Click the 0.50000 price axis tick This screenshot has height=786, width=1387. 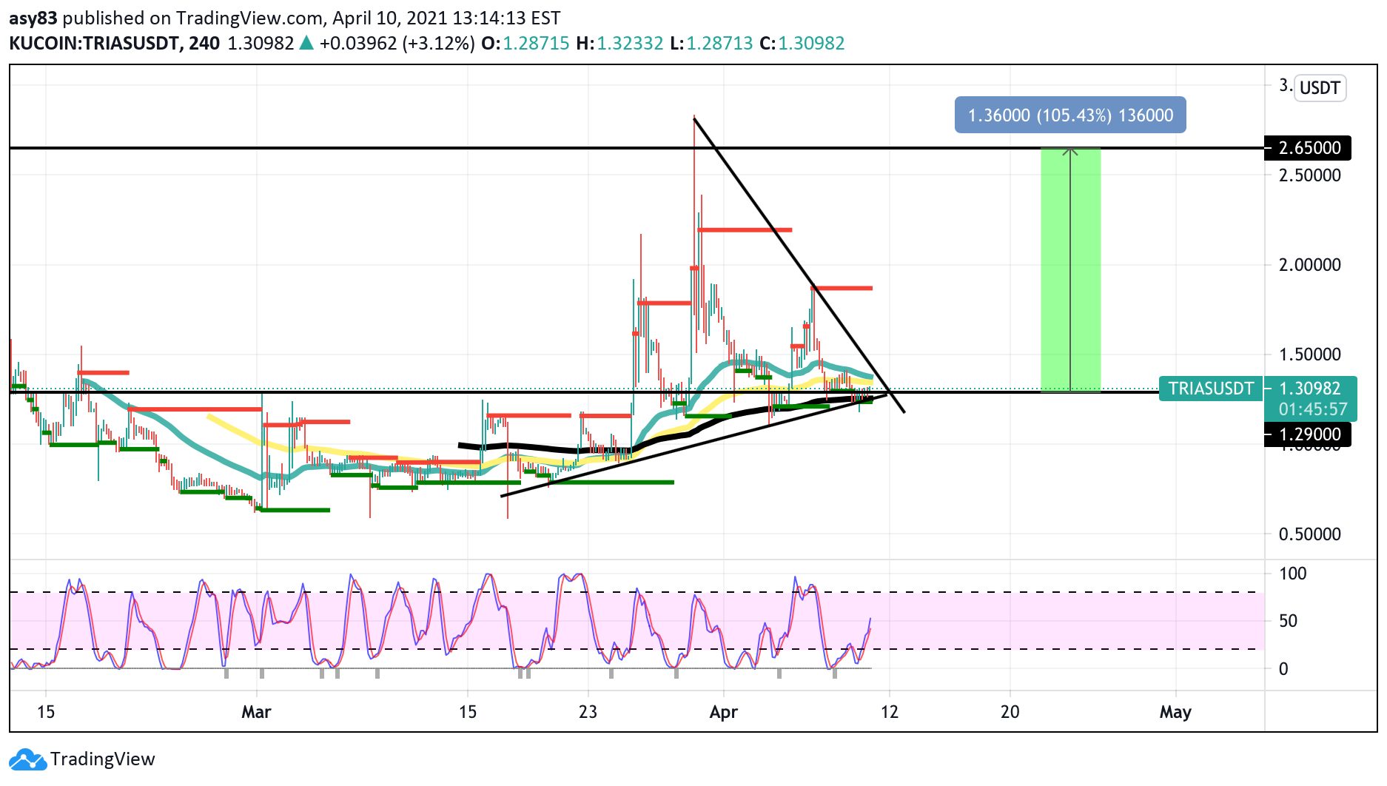click(1309, 534)
